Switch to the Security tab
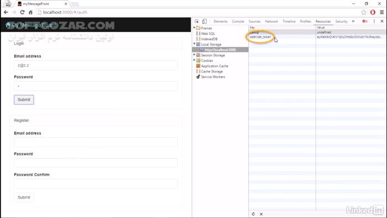387x218 pixels. point(341,22)
